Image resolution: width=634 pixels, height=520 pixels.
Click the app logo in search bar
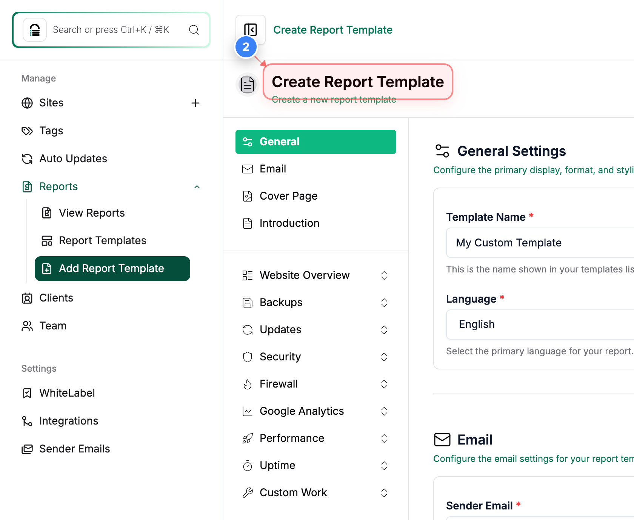pyautogui.click(x=35, y=30)
